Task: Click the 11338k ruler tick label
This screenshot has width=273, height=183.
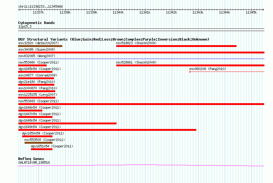Action: [65, 12]
